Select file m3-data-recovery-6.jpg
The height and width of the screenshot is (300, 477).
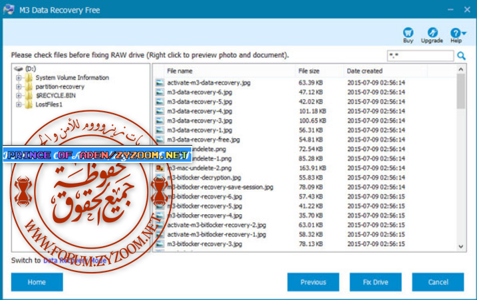[200, 92]
